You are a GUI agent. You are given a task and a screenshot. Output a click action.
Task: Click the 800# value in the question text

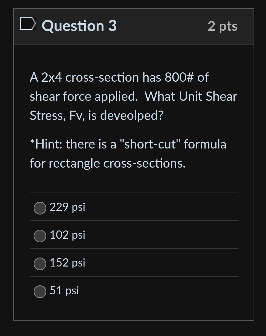(177, 77)
